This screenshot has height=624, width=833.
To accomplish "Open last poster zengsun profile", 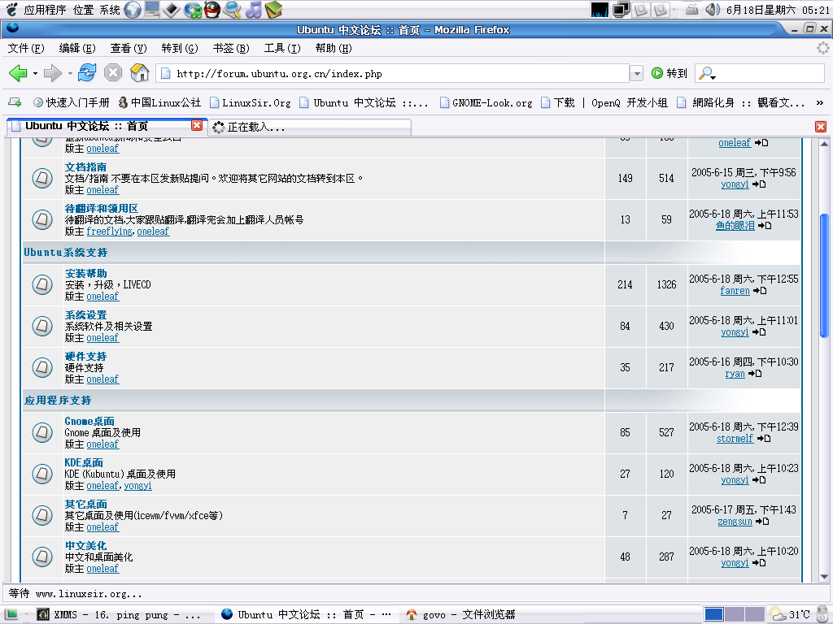I will [x=735, y=521].
